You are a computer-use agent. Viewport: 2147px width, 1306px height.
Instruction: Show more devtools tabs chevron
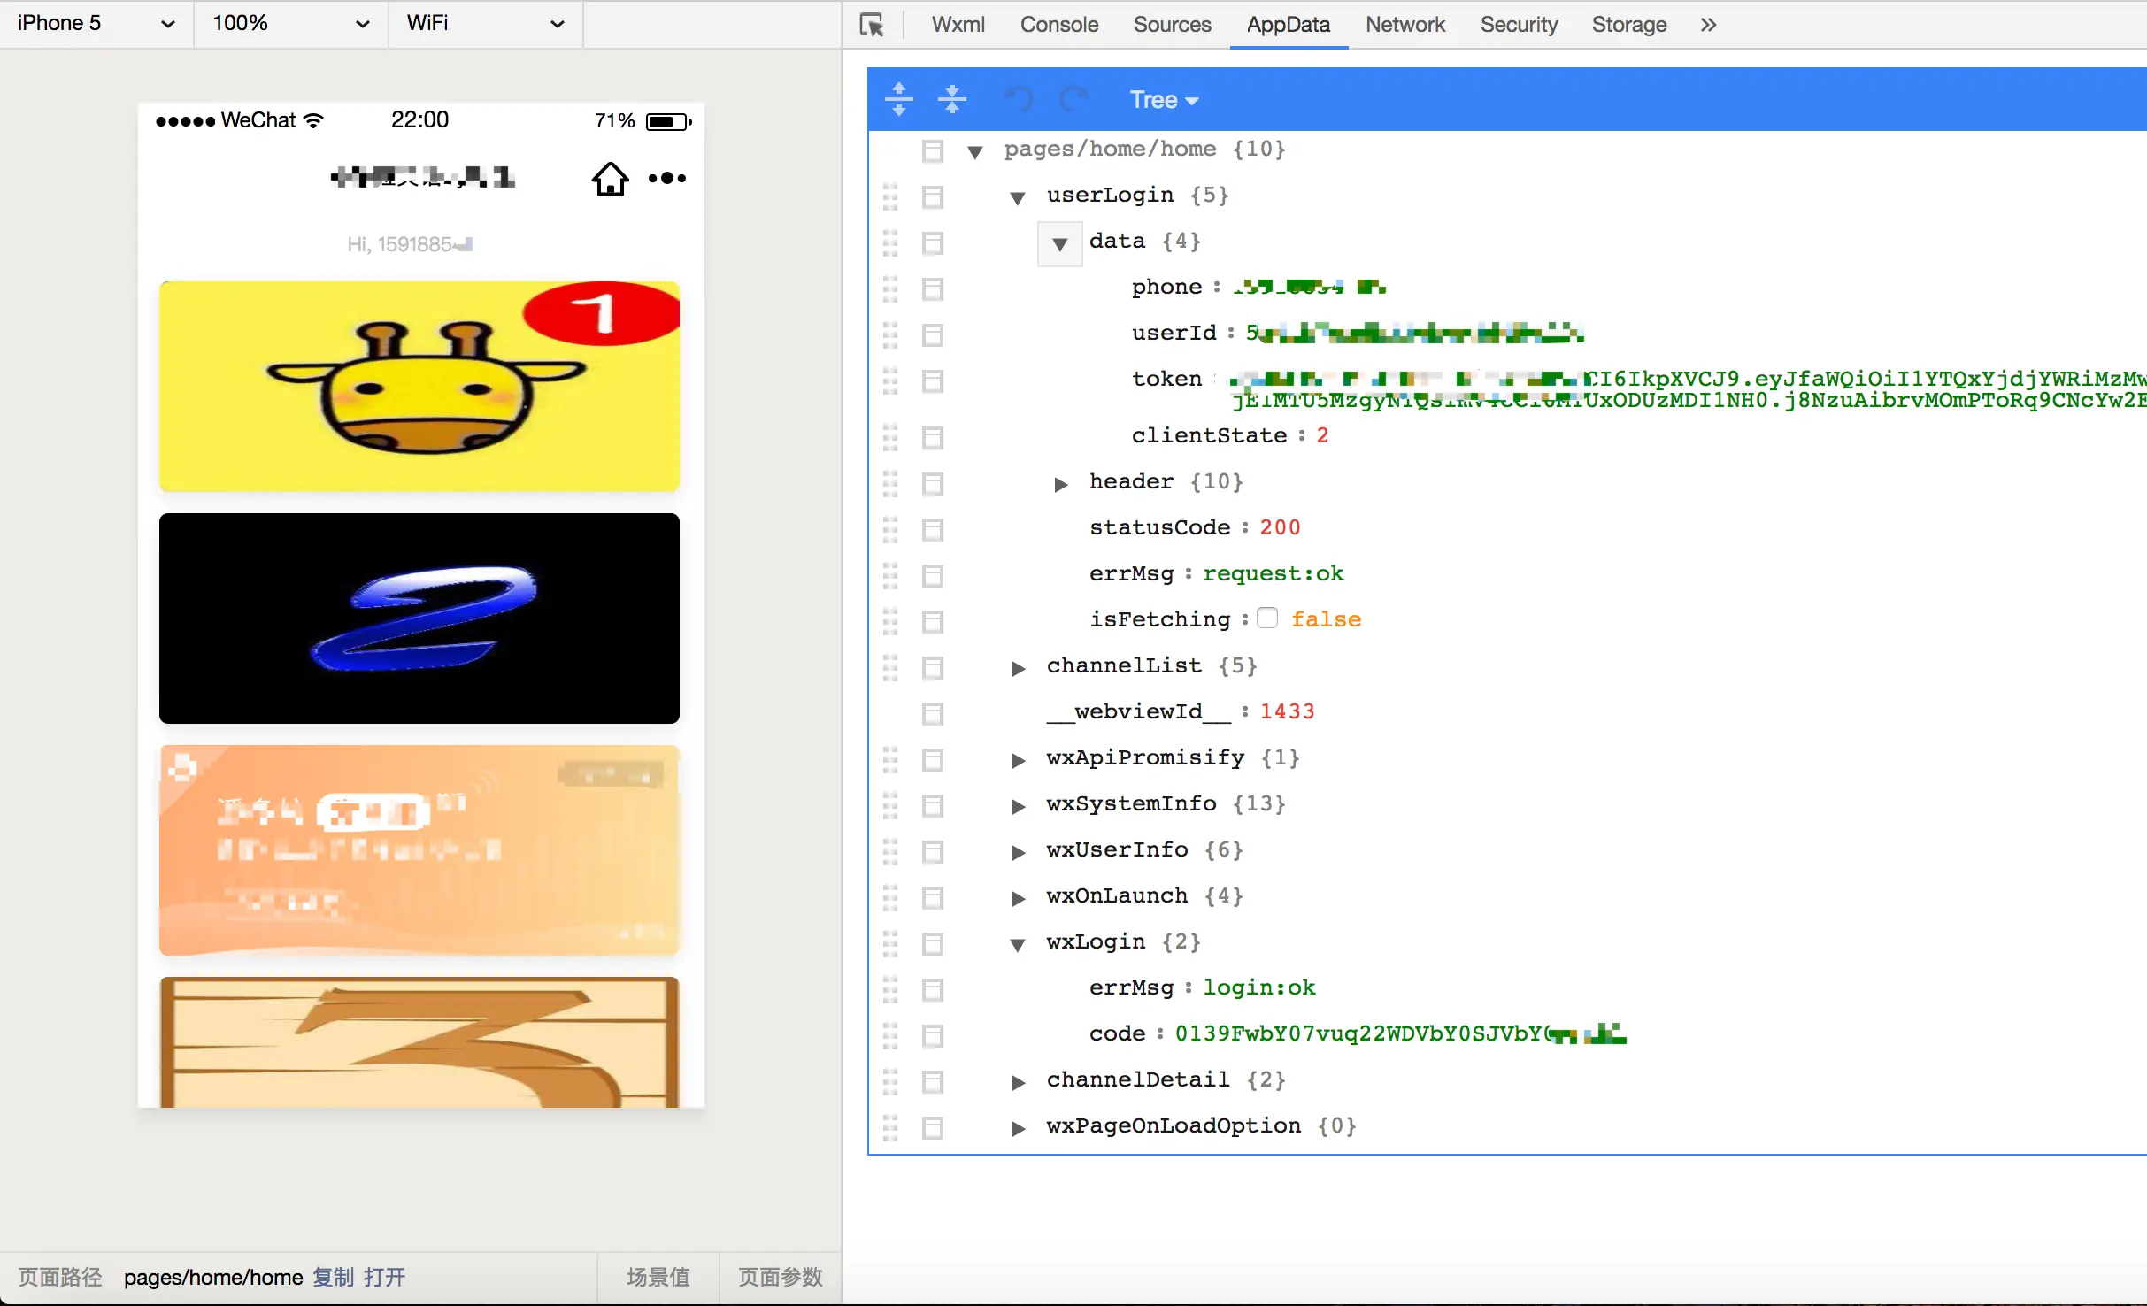(x=1708, y=25)
